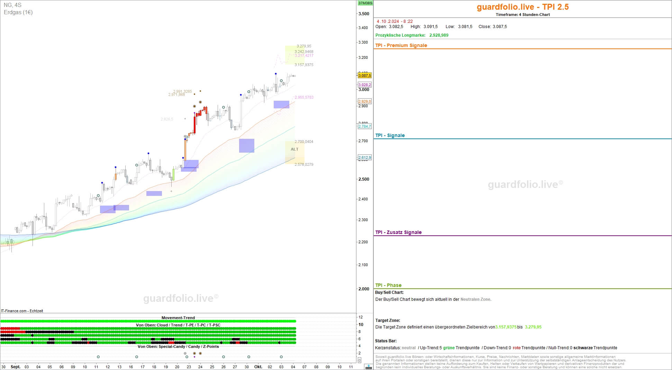This screenshot has width=672, height=370.
Task: Click the High: 3.091,5 value
Action: (424, 27)
